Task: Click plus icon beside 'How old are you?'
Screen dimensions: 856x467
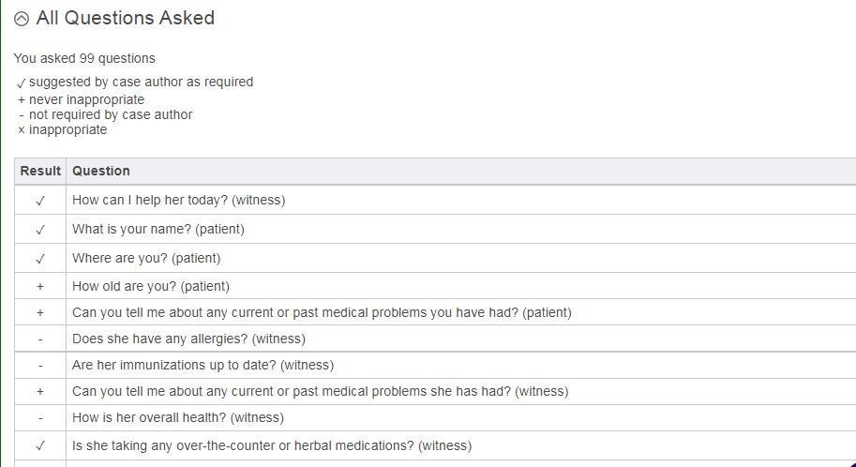Action: click(40, 287)
